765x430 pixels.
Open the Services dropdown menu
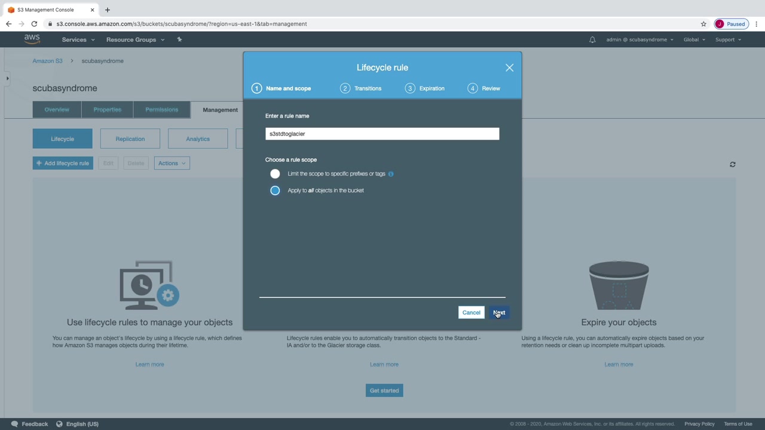(78, 39)
